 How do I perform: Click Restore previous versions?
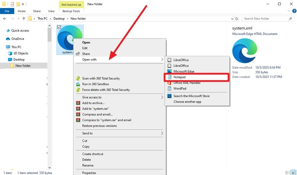119,126
